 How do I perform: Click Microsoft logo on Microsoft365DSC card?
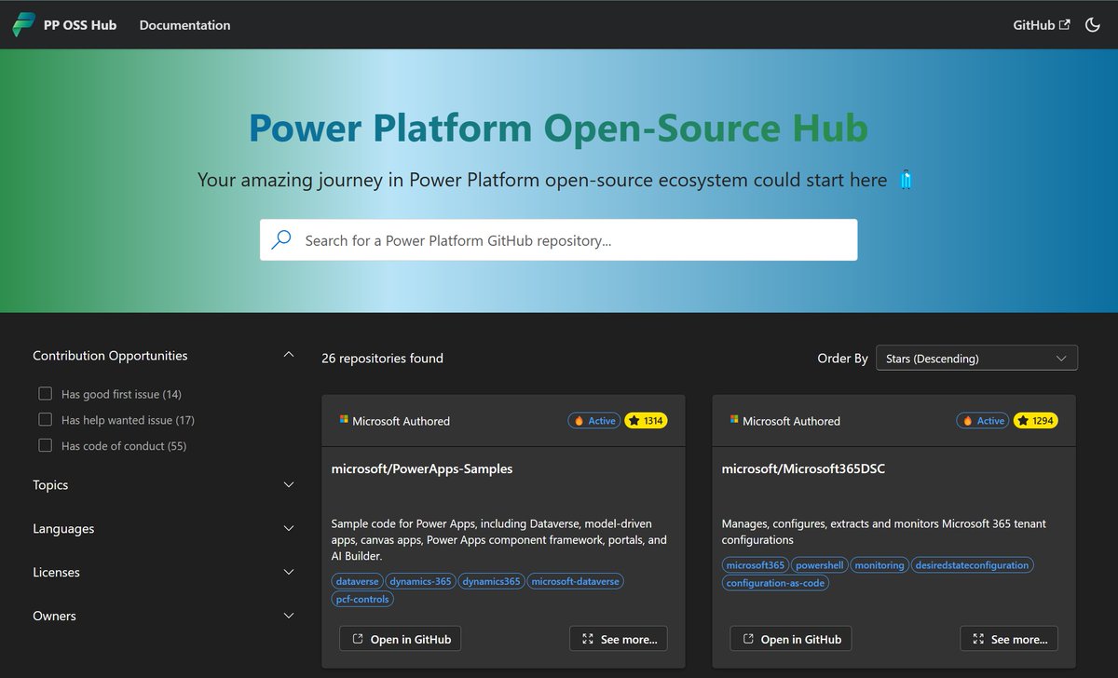(734, 420)
